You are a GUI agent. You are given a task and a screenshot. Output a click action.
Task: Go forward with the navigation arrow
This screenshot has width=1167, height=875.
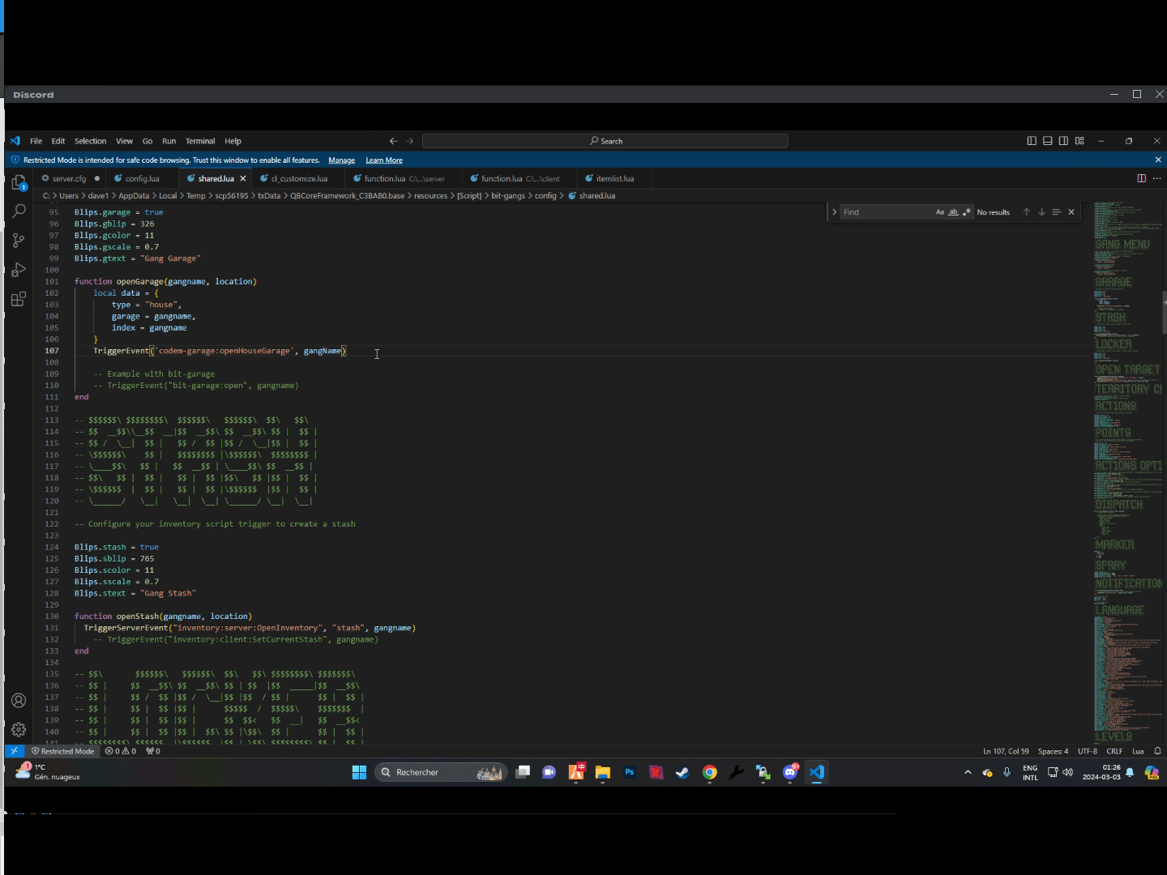click(x=410, y=141)
